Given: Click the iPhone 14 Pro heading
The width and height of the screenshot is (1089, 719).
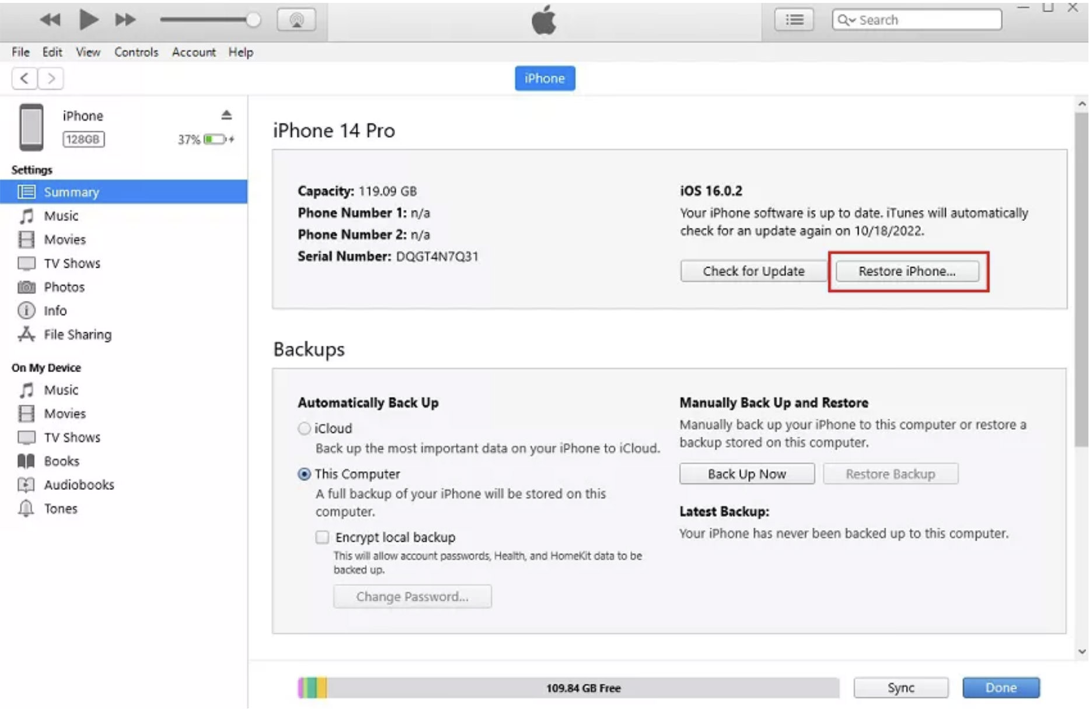Looking at the screenshot, I should point(334,131).
